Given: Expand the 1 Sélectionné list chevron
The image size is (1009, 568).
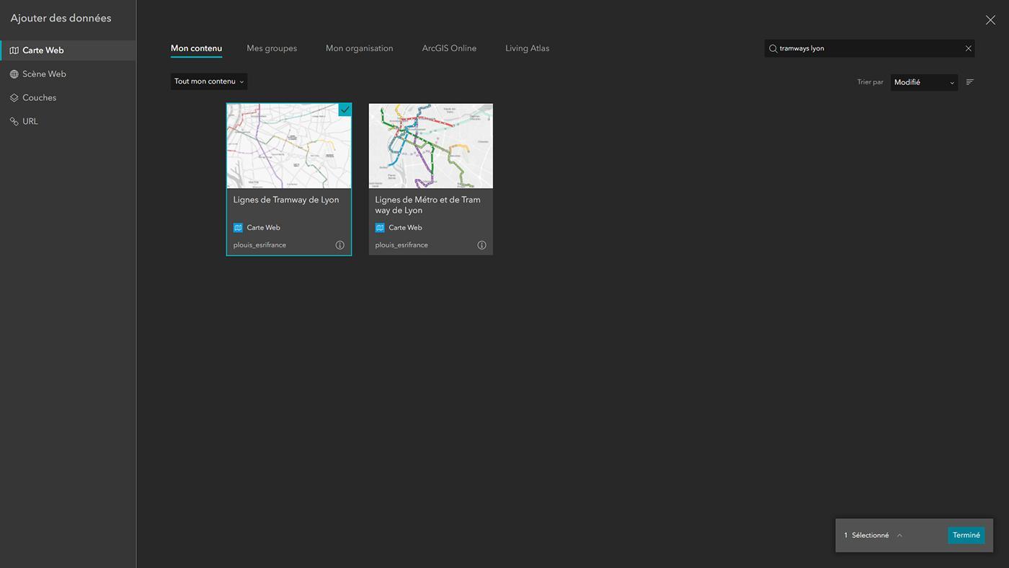Looking at the screenshot, I should (x=899, y=536).
